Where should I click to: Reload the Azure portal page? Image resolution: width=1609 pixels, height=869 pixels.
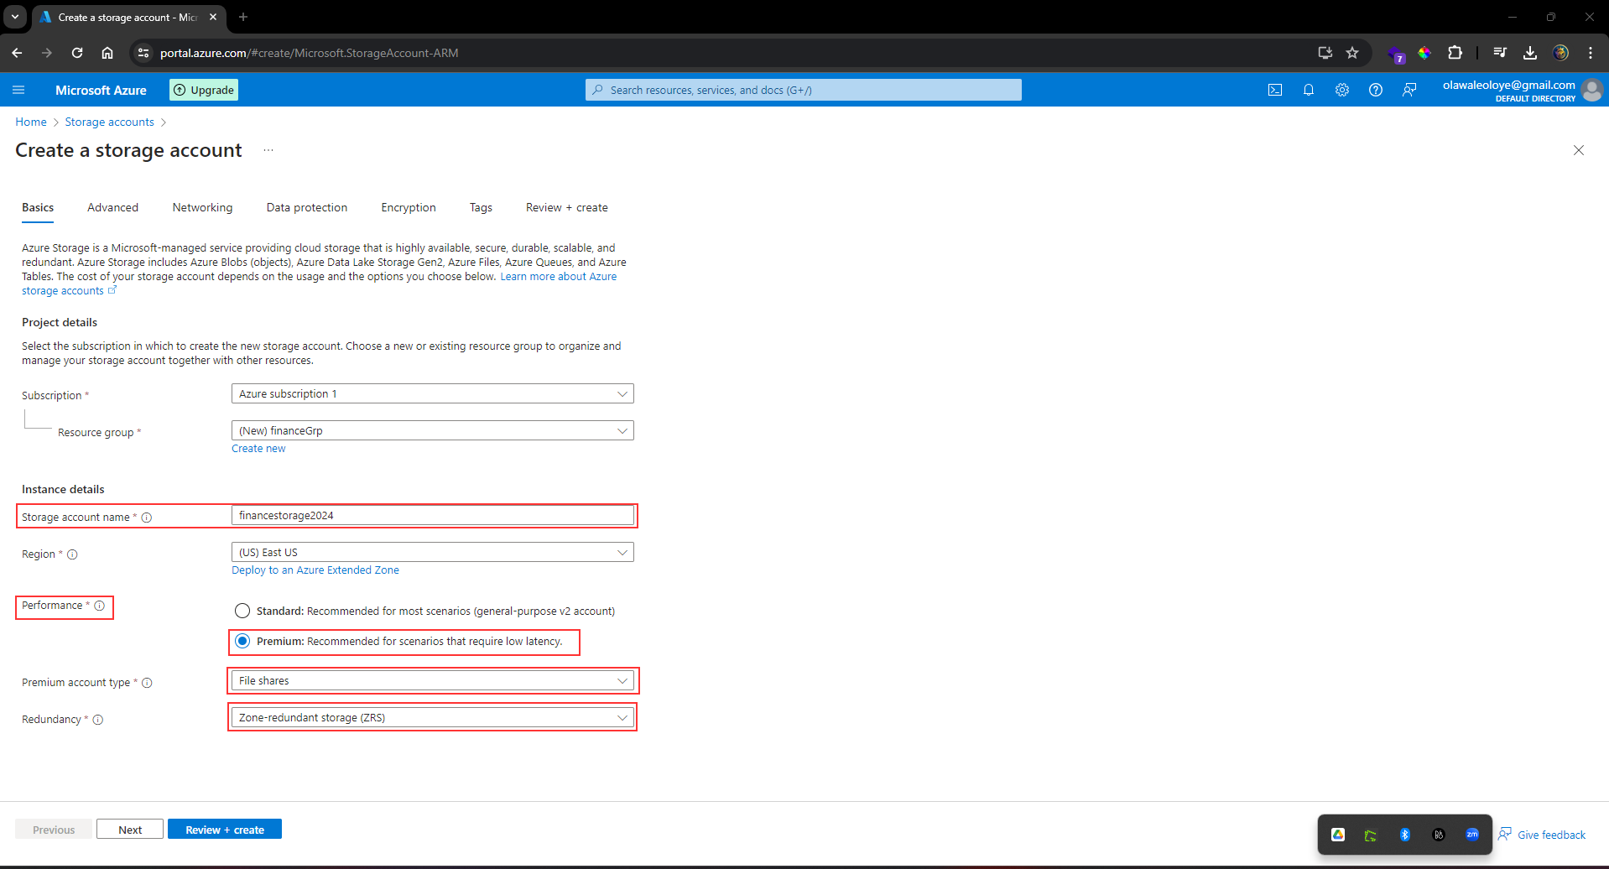point(77,53)
